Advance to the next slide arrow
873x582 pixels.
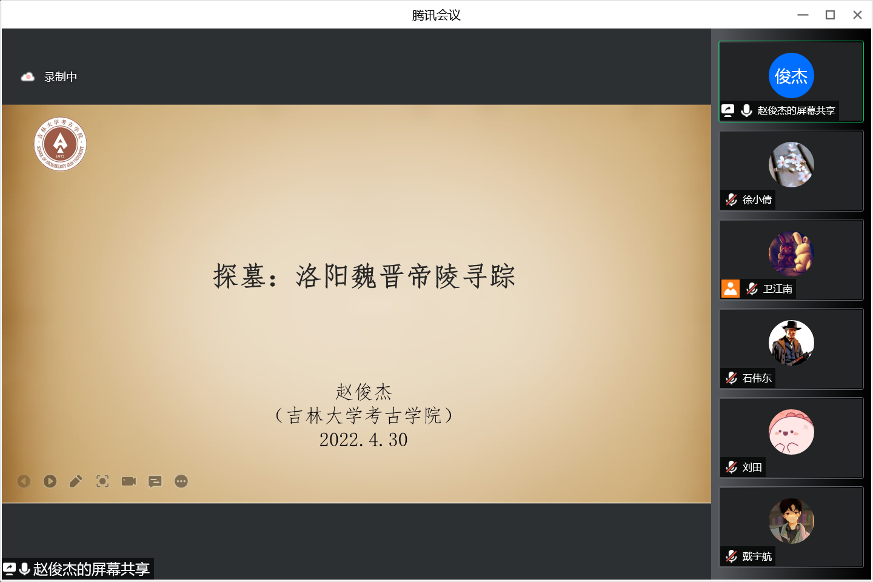pos(50,481)
